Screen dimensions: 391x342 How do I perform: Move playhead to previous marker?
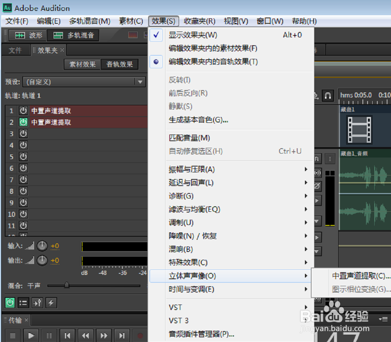tap(67, 335)
